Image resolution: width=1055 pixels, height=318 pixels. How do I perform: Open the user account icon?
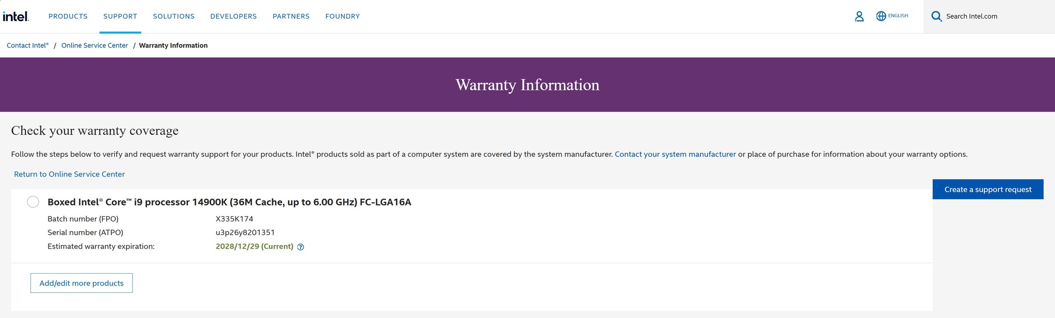859,16
